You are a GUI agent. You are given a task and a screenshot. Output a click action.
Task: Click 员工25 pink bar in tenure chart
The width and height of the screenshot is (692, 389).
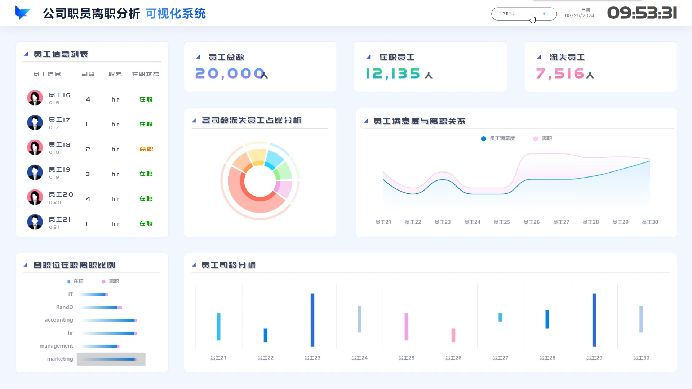(x=407, y=327)
